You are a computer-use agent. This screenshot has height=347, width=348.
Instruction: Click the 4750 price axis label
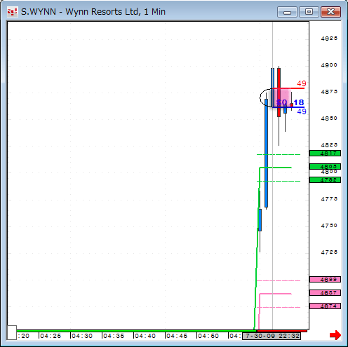pyautogui.click(x=329, y=226)
